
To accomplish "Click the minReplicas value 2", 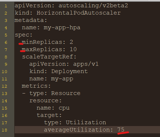I will pos(71,42).
